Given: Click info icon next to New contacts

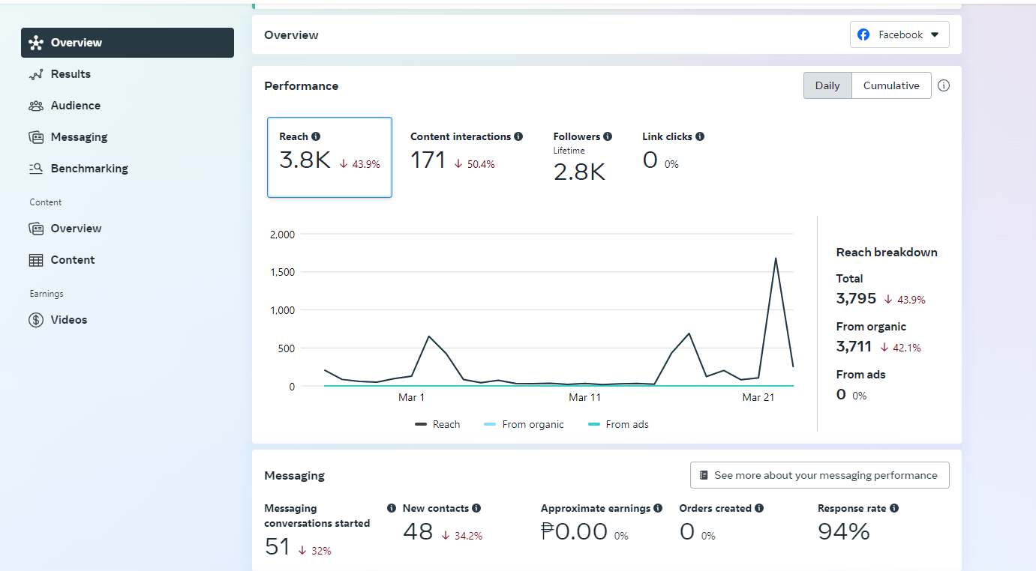Looking at the screenshot, I should pyautogui.click(x=476, y=508).
